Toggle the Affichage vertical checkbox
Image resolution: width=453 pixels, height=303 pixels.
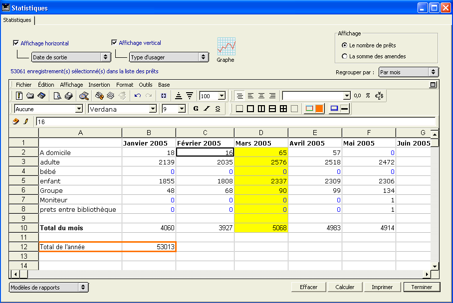pyautogui.click(x=114, y=43)
